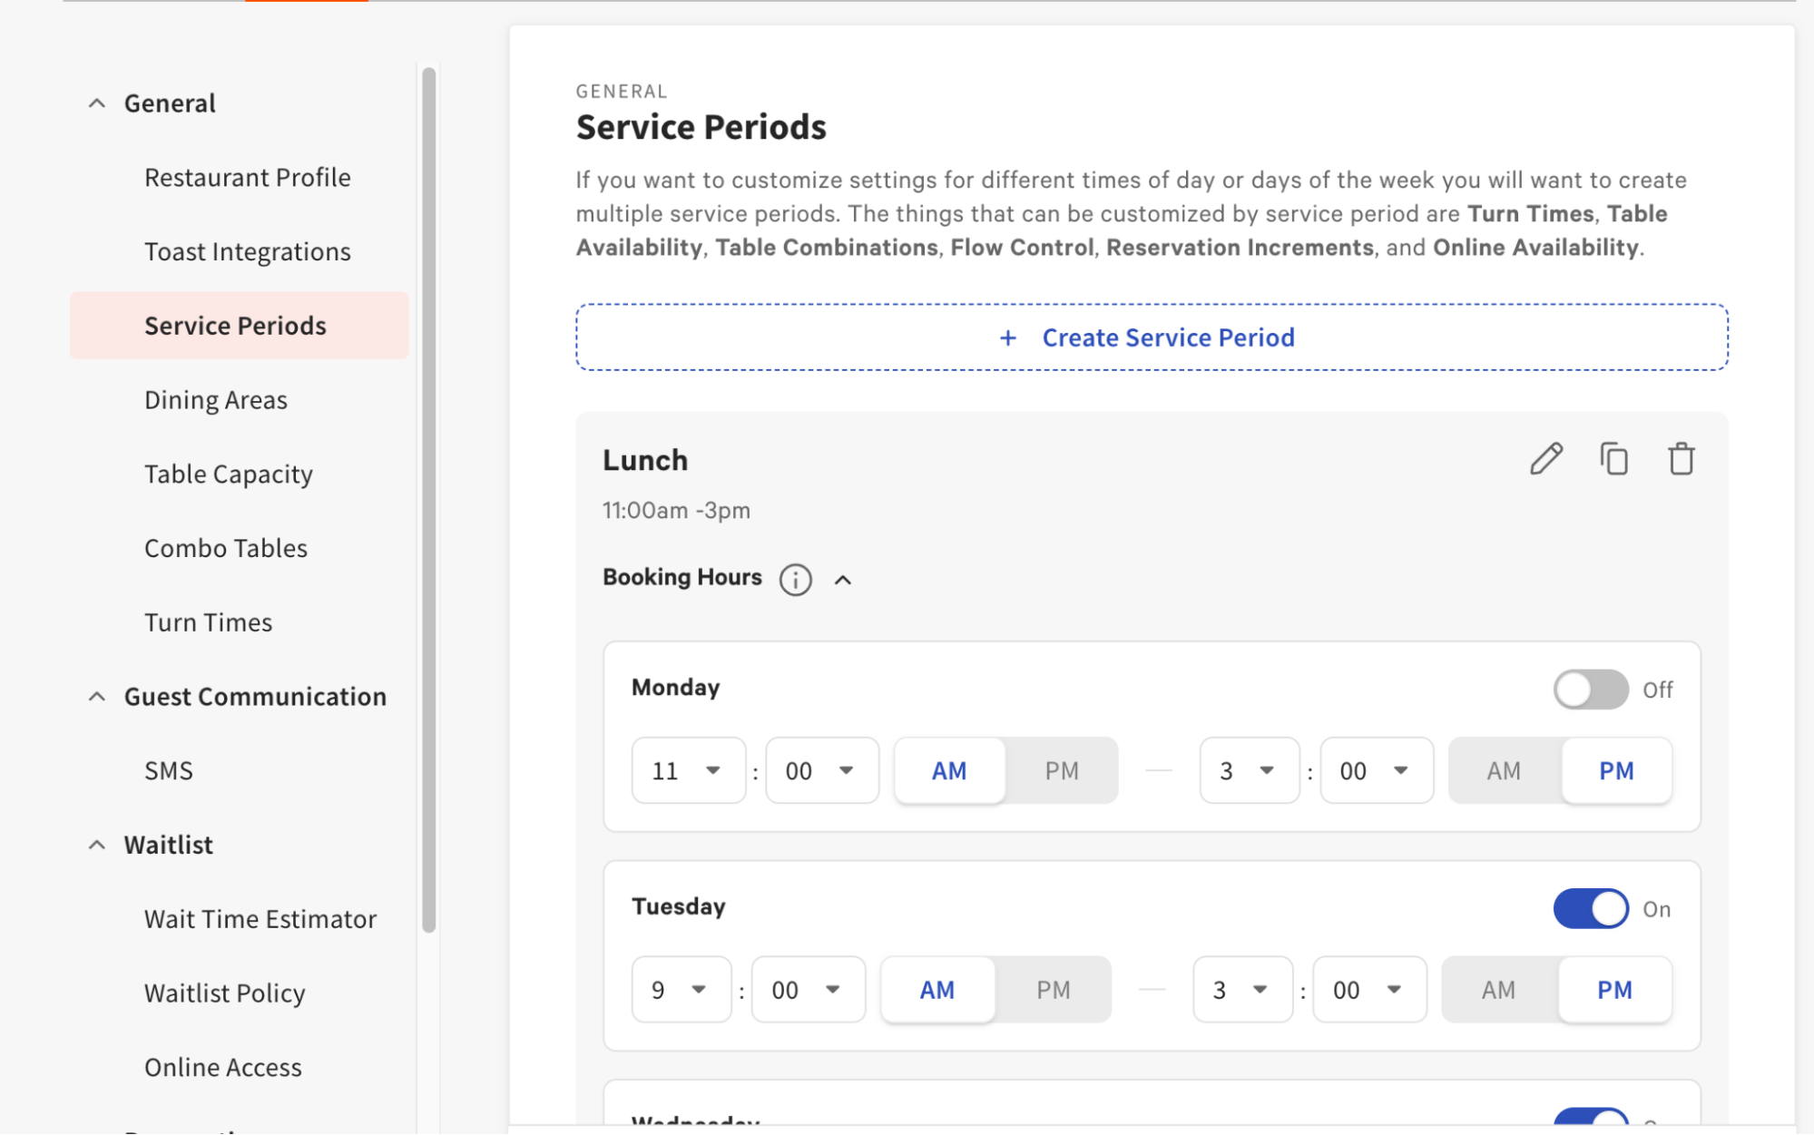This screenshot has width=1814, height=1135.
Task: Go to Turn Times settings
Action: tap(208, 622)
